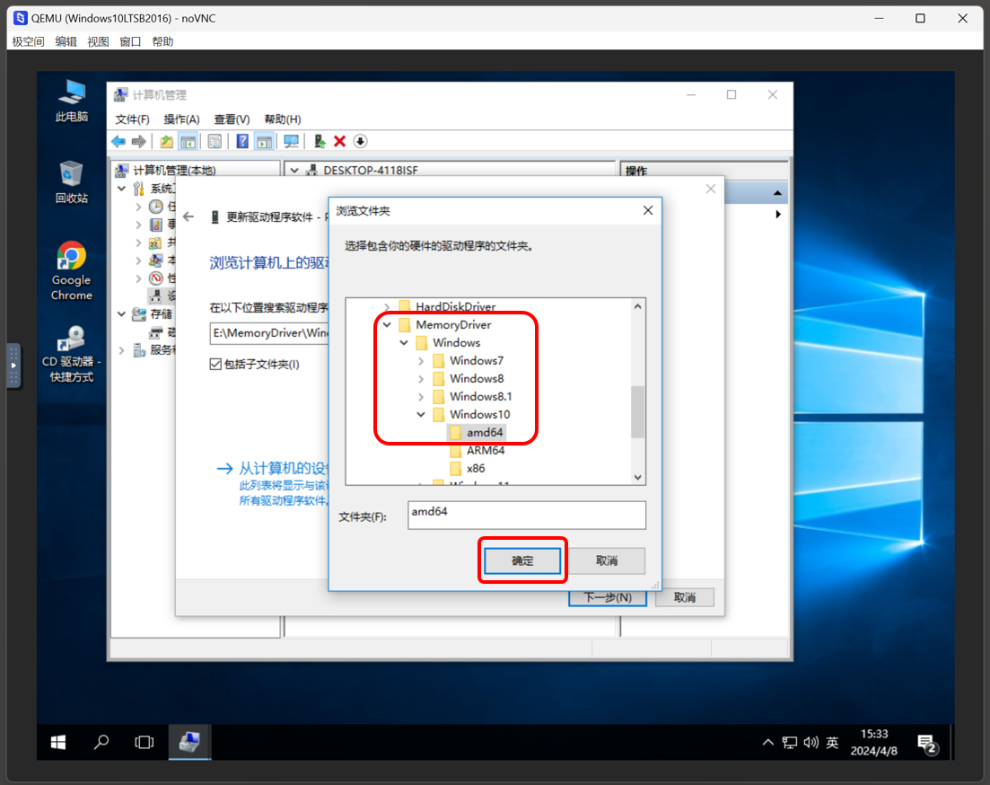
Task: Click the red X uninstall device icon
Action: [338, 141]
